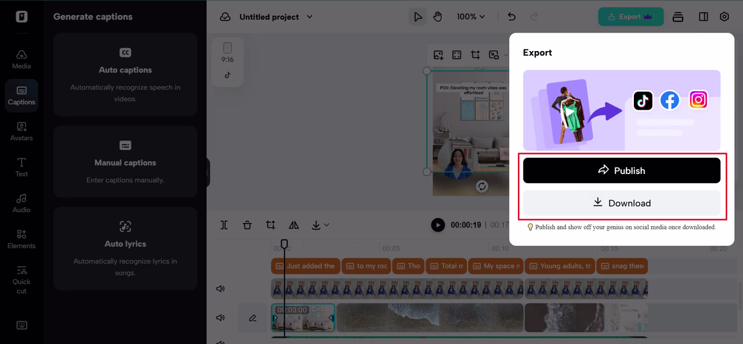Click the top-left resize handle on canvas
Viewport: 743px width, 344px height.
click(x=427, y=71)
